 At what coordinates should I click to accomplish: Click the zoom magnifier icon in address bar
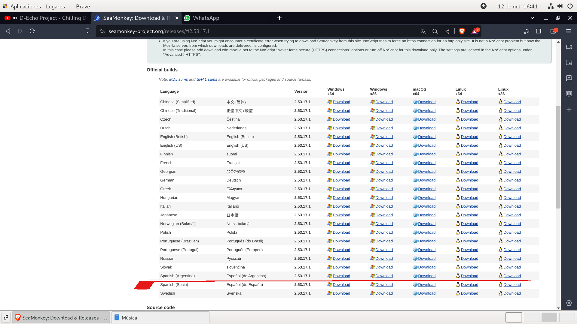(x=435, y=31)
